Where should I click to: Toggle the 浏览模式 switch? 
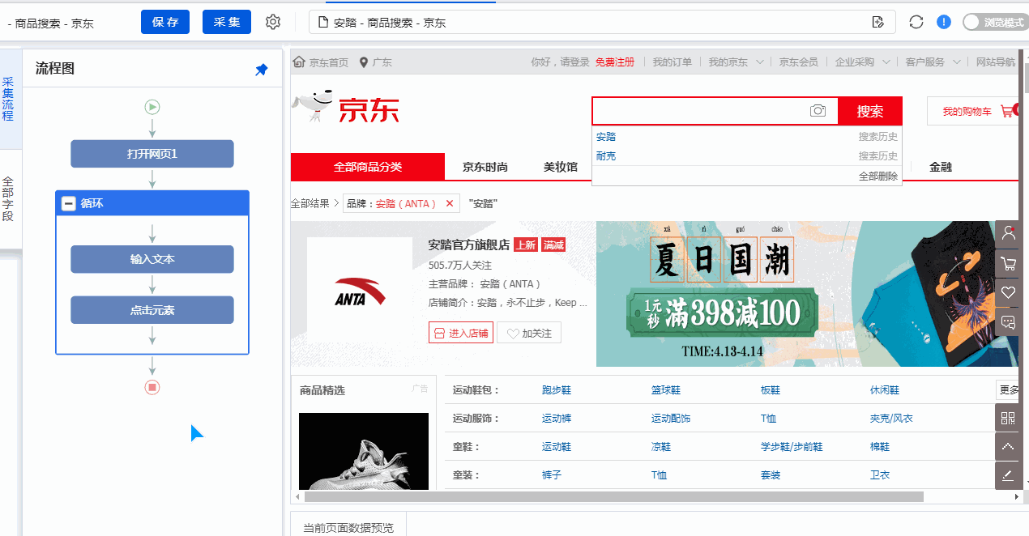(x=994, y=22)
